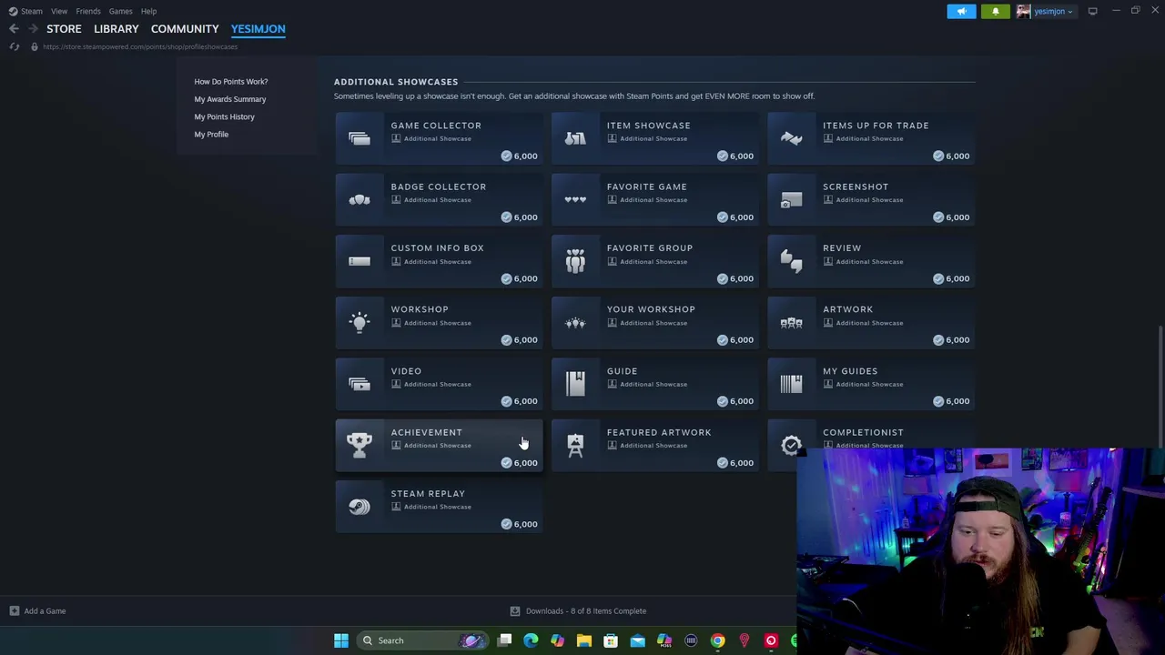Open My Profile link
This screenshot has height=655, width=1165.
(x=211, y=135)
